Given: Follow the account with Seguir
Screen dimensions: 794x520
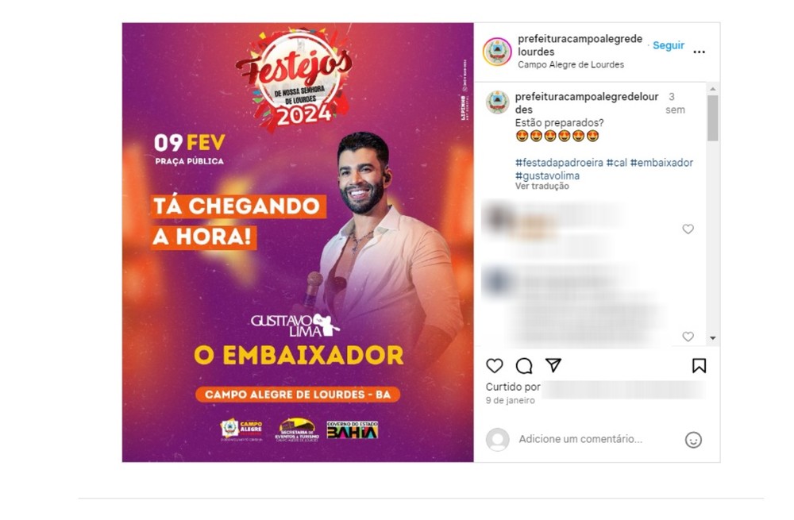Looking at the screenshot, I should (x=669, y=45).
